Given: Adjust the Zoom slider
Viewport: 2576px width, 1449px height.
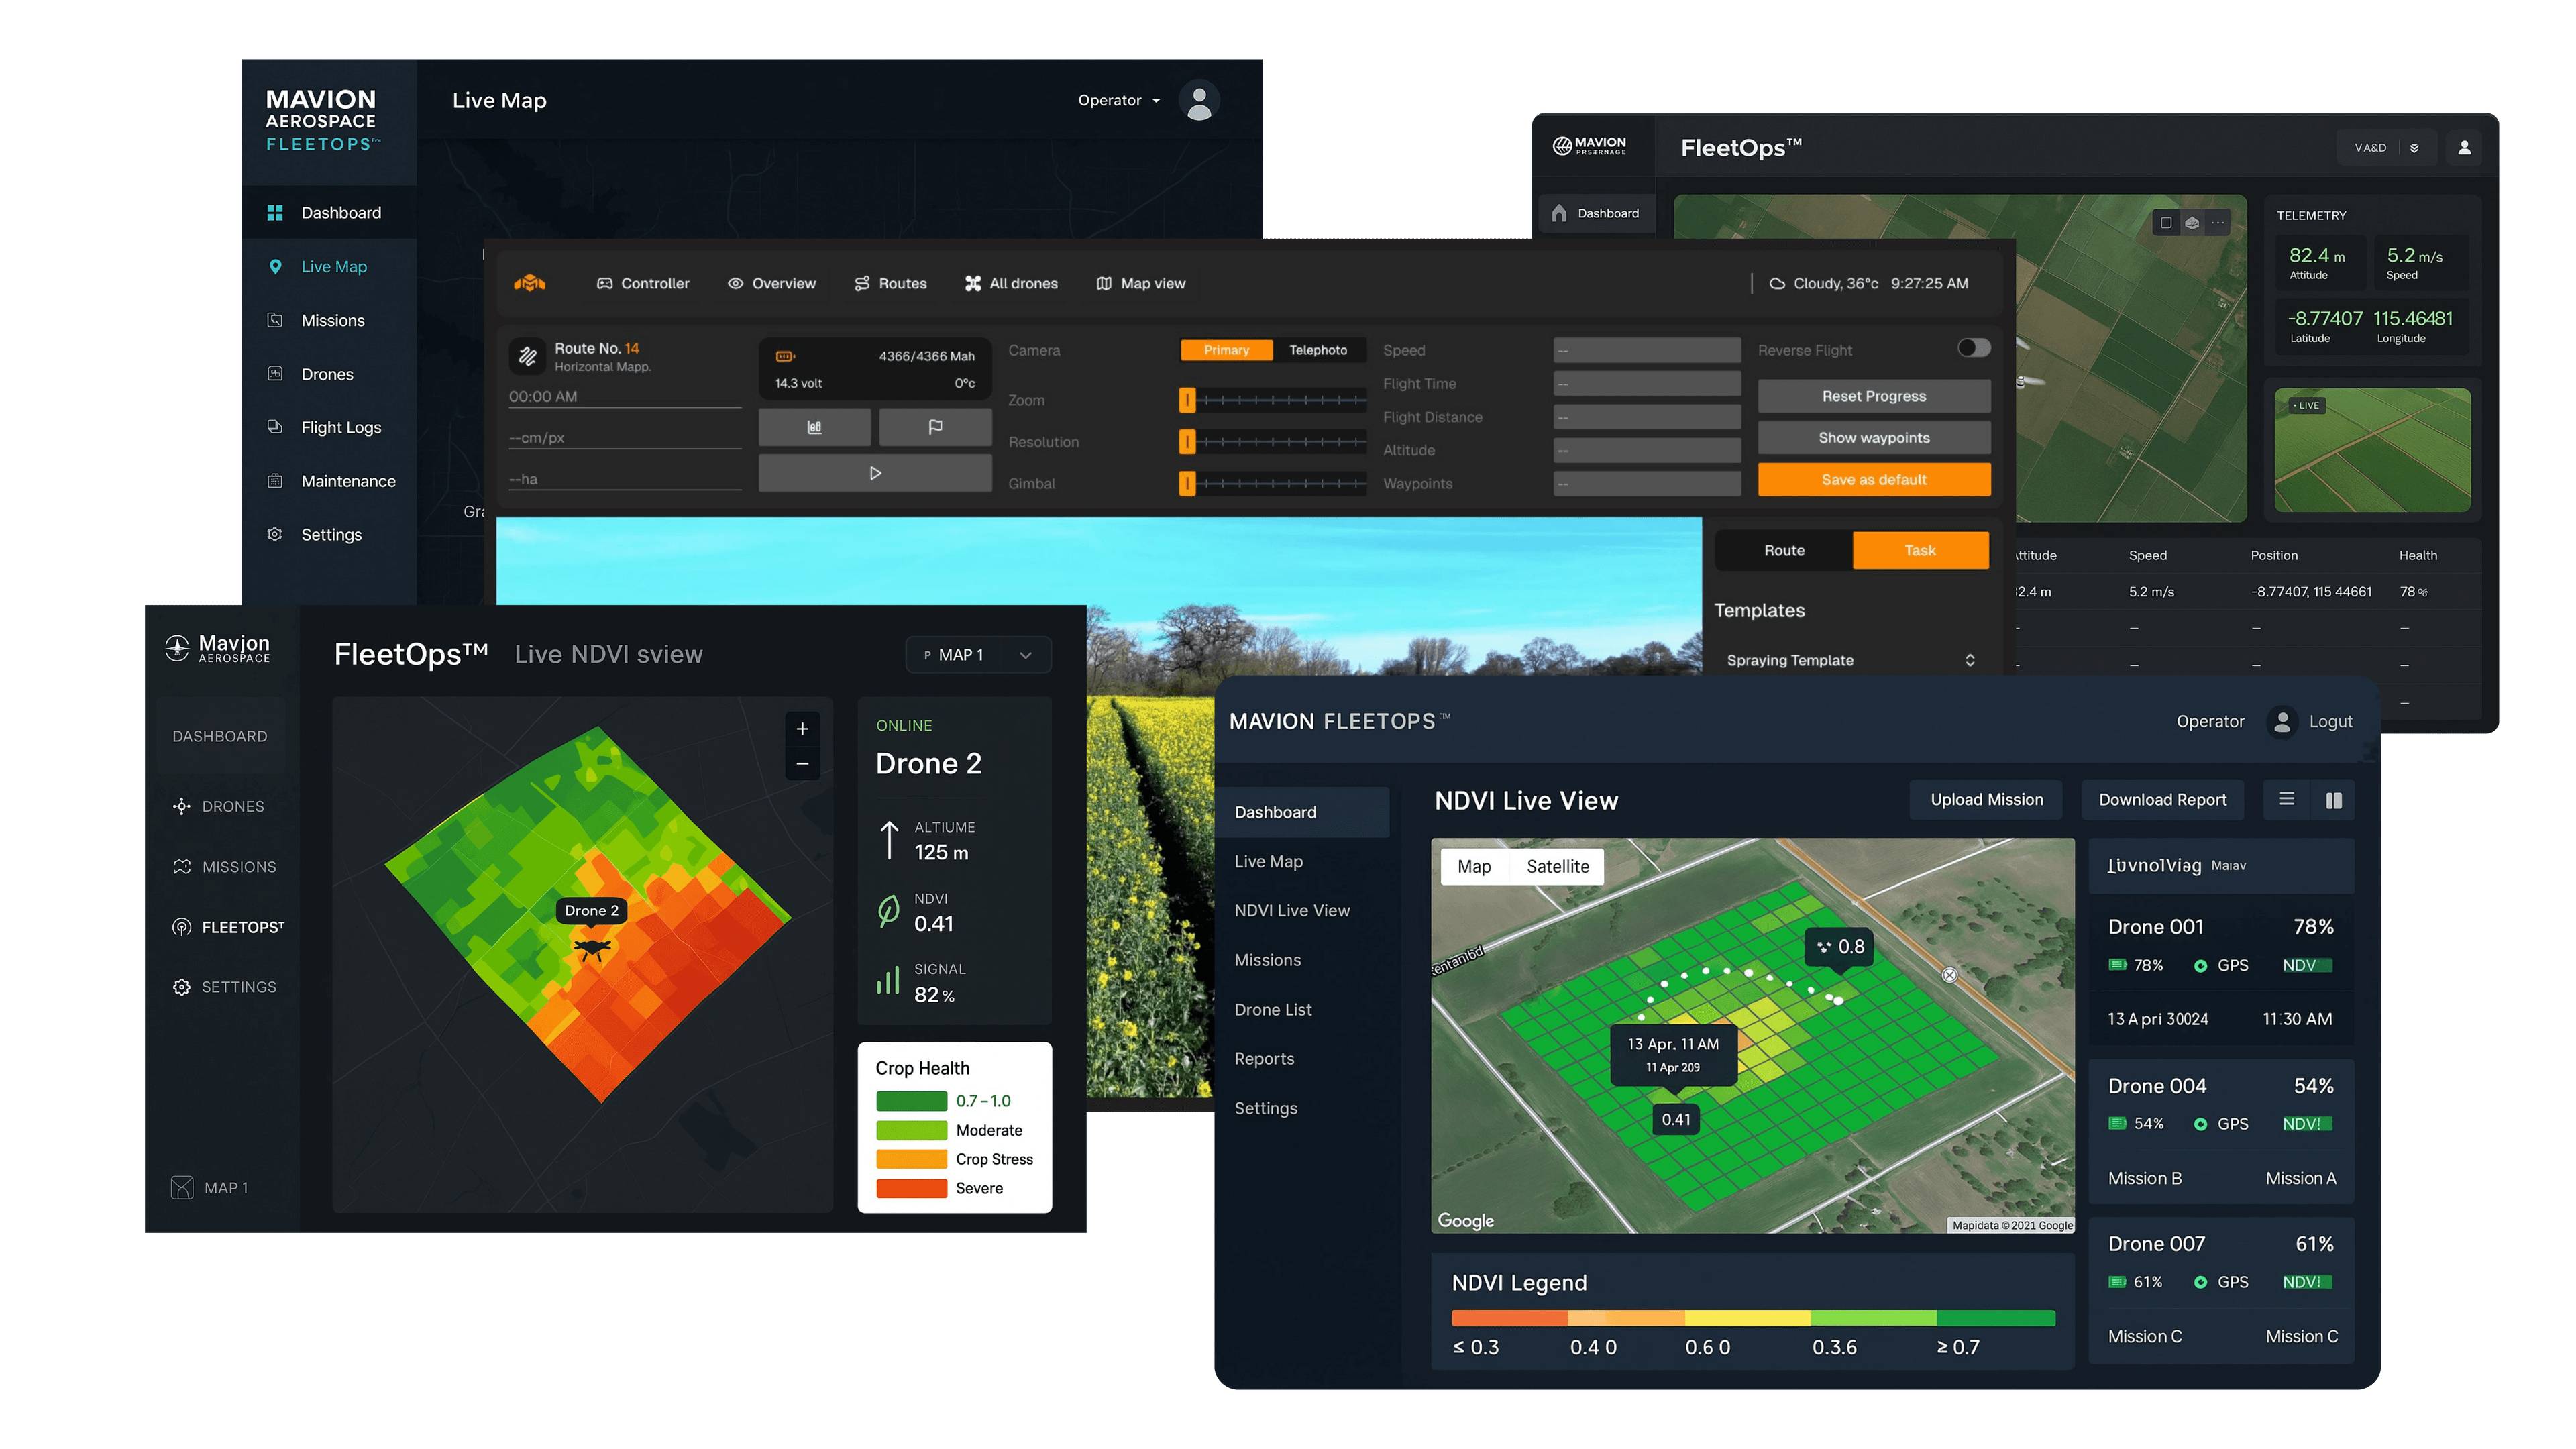Looking at the screenshot, I should coord(1272,400).
